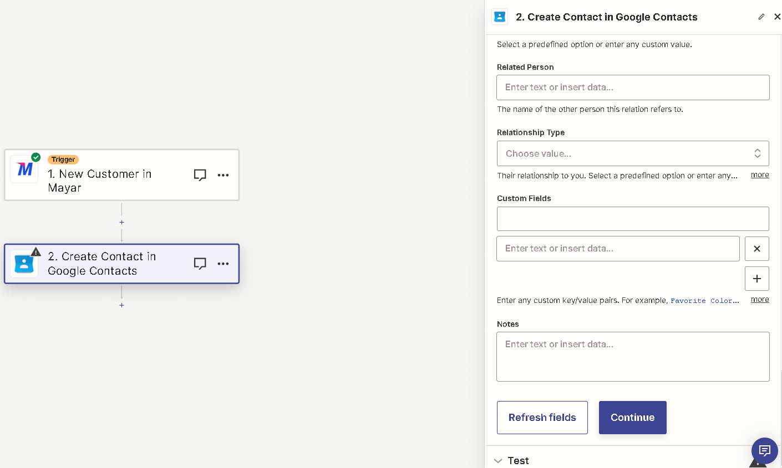The width and height of the screenshot is (782, 468).
Task: Add a step between trigger and action
Action: [x=122, y=222]
